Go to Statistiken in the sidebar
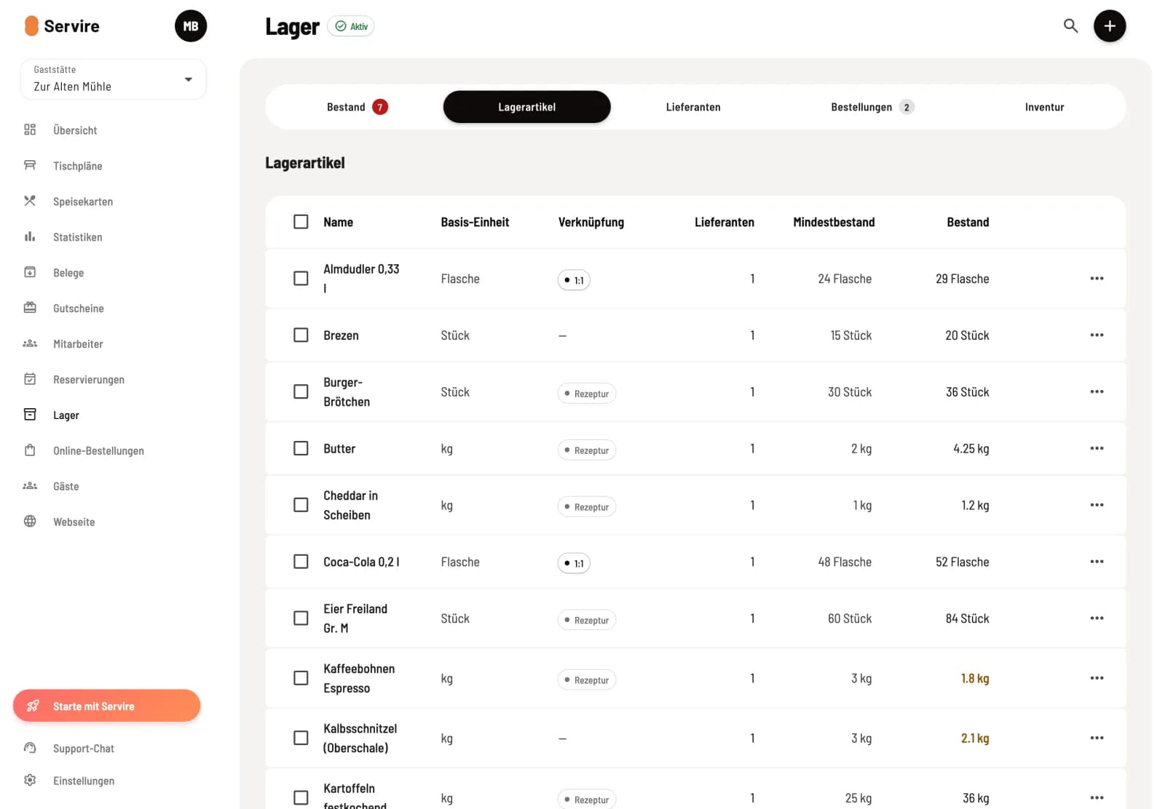Image resolution: width=1165 pixels, height=809 pixels. [x=77, y=237]
